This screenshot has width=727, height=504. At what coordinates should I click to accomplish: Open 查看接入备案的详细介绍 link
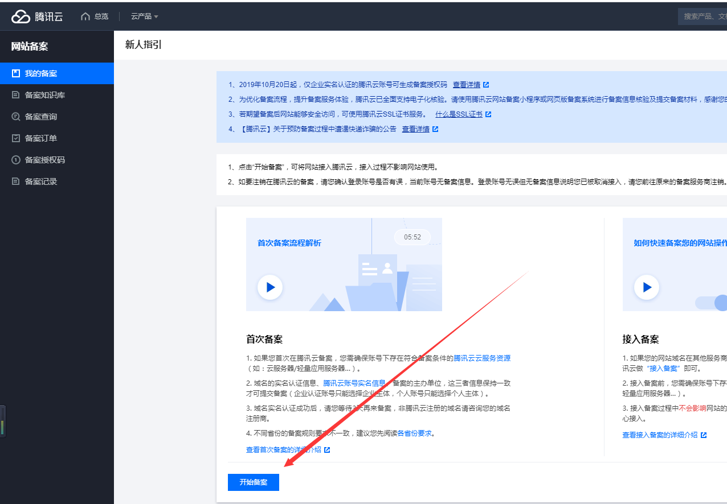point(660,435)
